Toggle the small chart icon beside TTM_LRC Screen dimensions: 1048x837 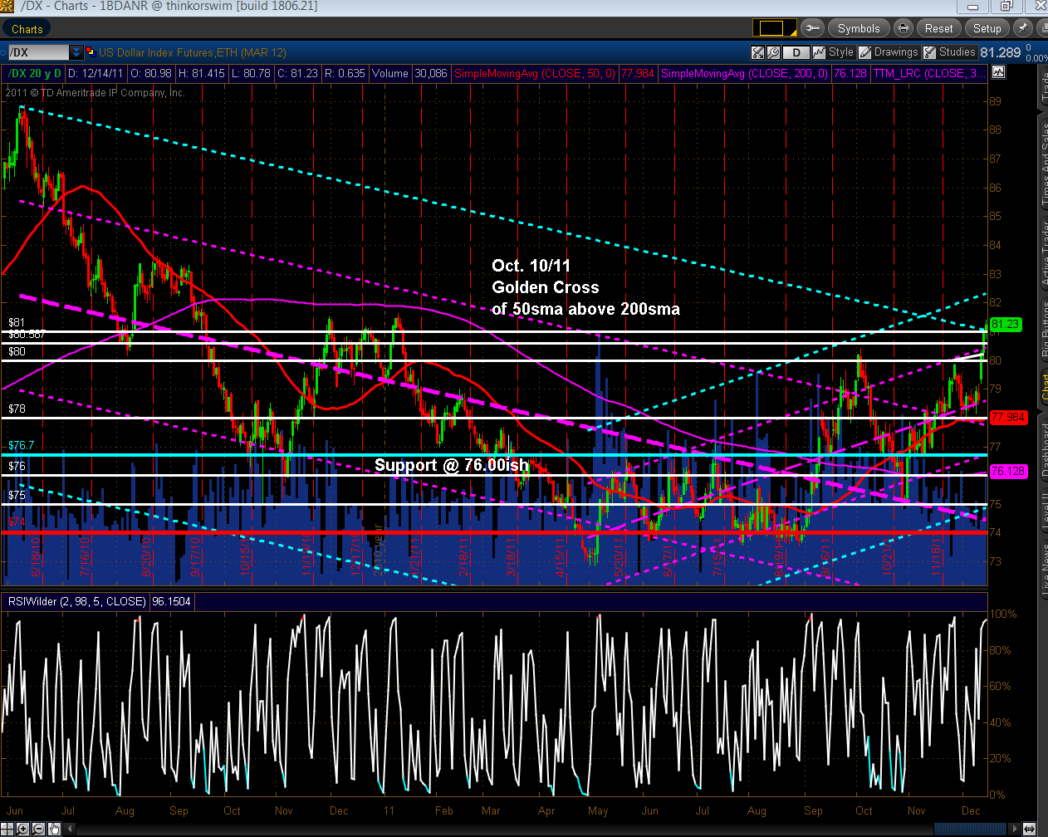click(x=997, y=72)
